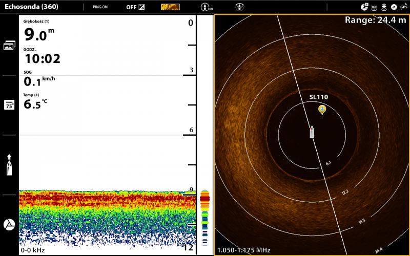This screenshot has height=256, width=410.
Task: Toggle the OFF recording indicator
Action: (x=135, y=7)
